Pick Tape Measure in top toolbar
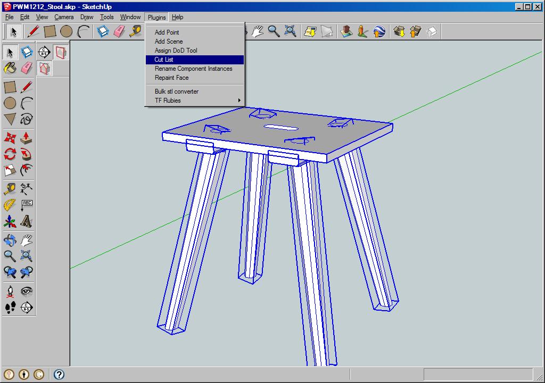 pos(136,31)
